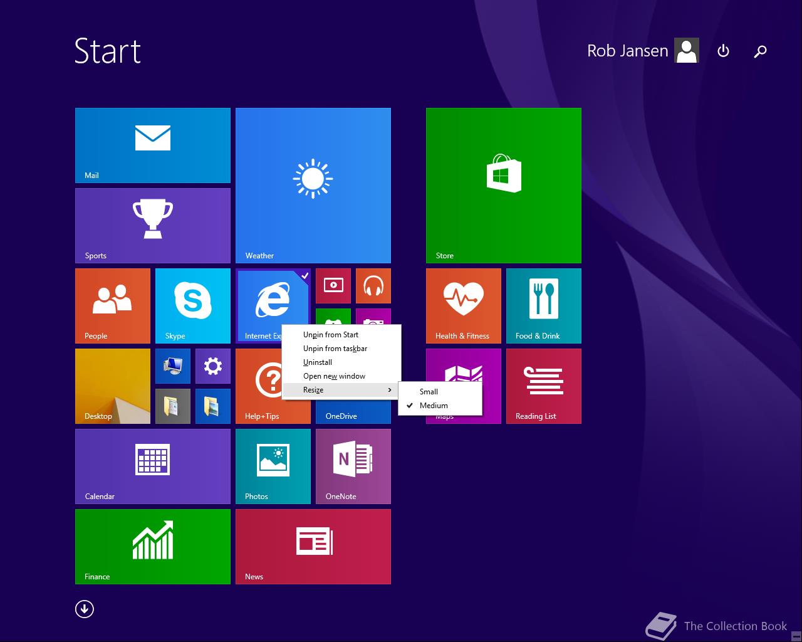Click the search magnifier icon
The image size is (802, 642).
[x=760, y=51]
